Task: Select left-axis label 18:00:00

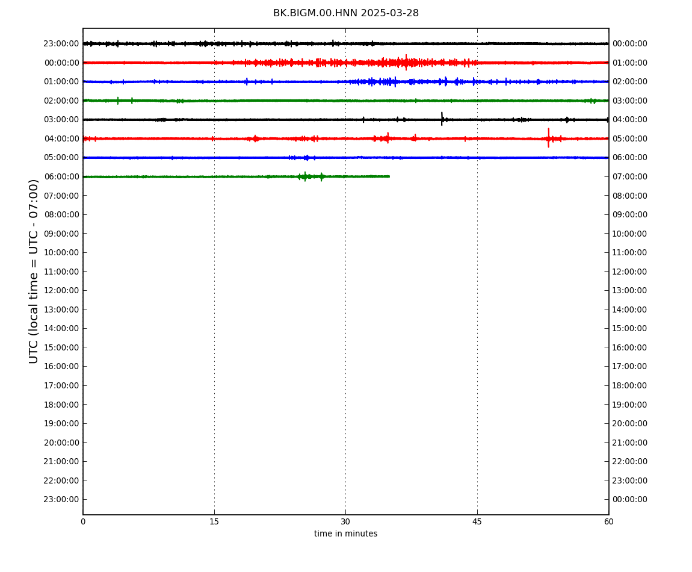Action: (x=61, y=405)
